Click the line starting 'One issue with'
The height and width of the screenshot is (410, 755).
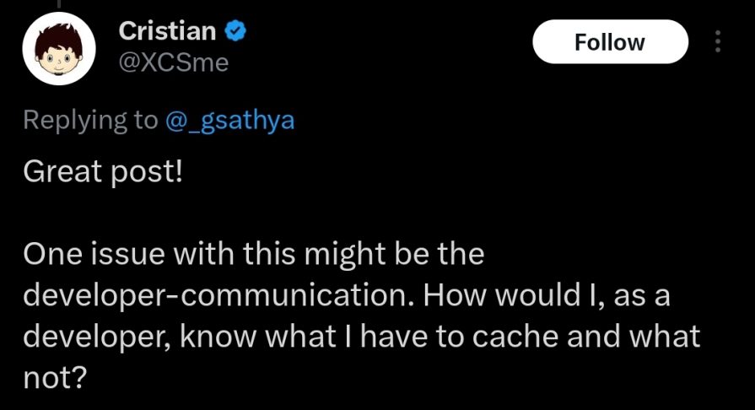point(253,255)
